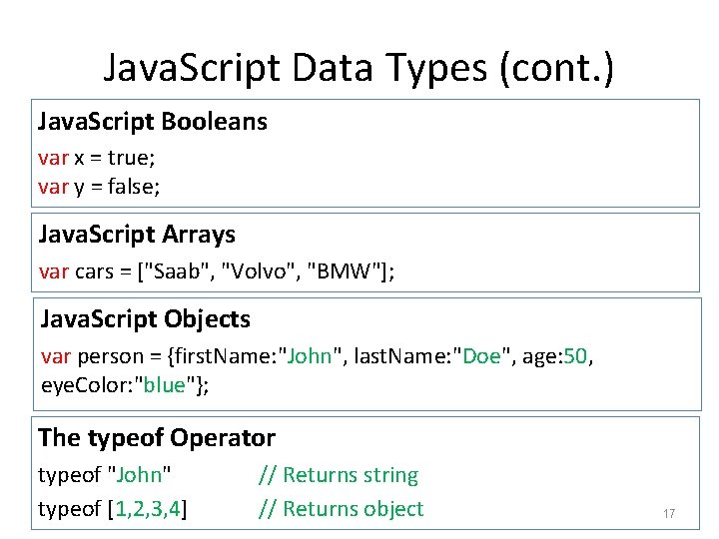
Task: Select the "Java.Script Objects" heading
Action: click(145, 319)
